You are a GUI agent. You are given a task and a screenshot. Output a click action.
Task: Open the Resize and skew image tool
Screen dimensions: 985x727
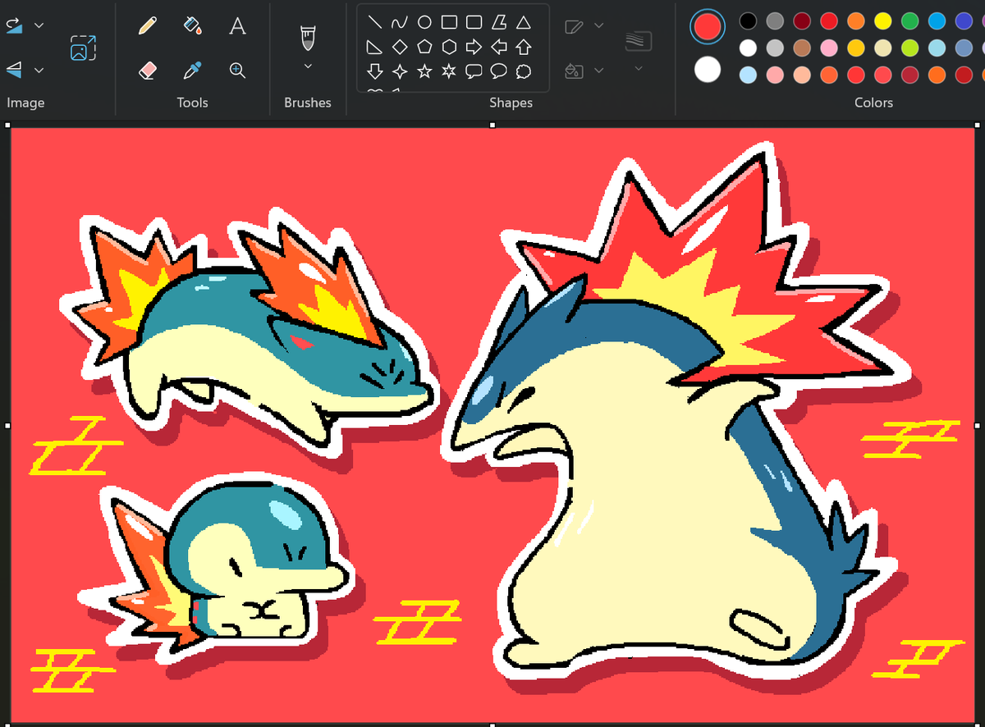[82, 48]
